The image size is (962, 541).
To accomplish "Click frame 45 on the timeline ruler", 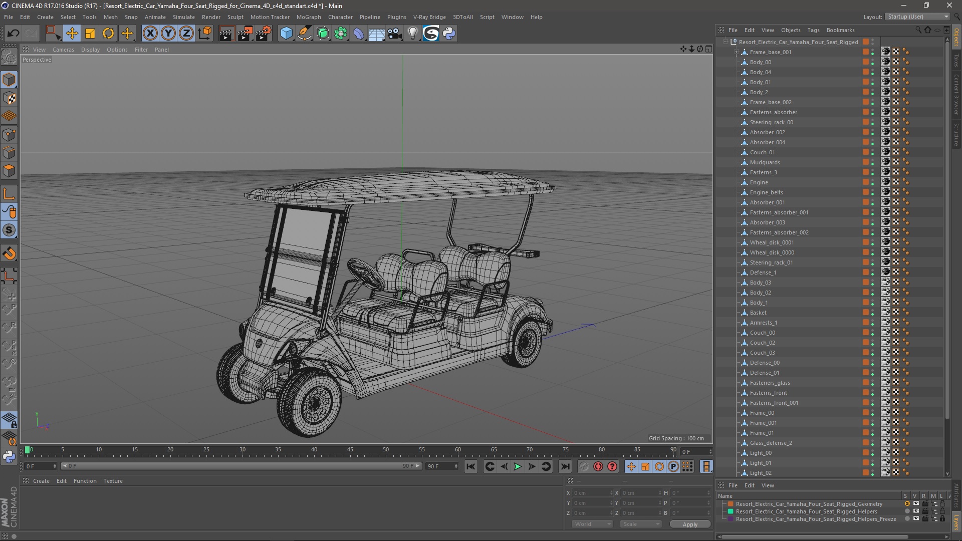I will (x=350, y=450).
